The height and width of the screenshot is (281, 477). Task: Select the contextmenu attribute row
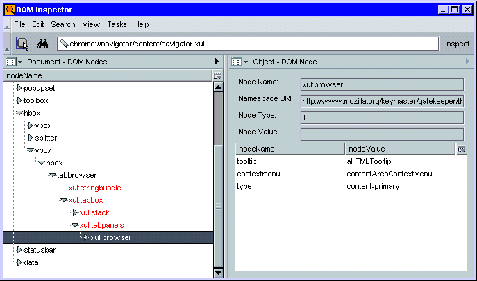(x=256, y=174)
